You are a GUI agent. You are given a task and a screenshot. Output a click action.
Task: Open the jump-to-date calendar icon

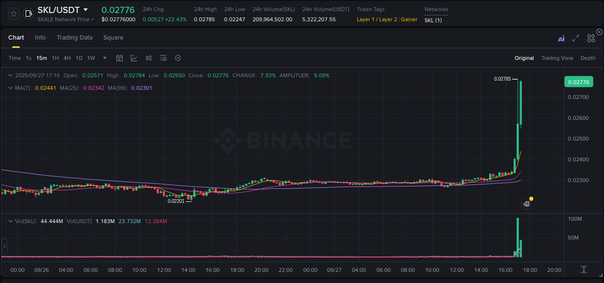119,58
